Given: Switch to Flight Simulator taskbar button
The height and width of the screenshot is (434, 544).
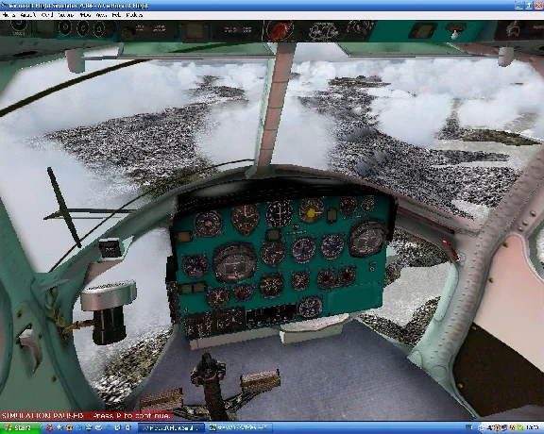Looking at the screenshot, I should tap(172, 428).
